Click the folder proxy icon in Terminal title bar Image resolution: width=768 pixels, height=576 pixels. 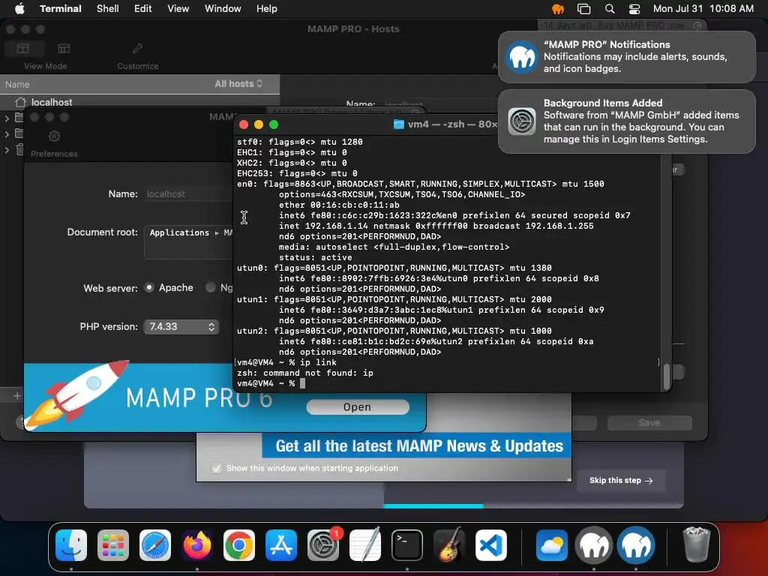click(399, 124)
